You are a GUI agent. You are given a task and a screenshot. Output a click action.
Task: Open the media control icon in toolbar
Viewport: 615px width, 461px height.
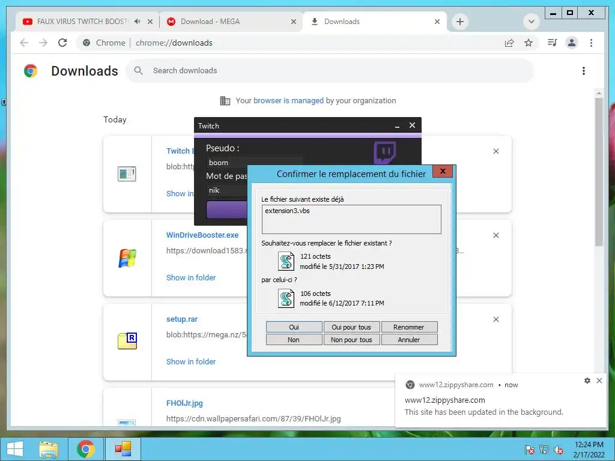click(553, 43)
